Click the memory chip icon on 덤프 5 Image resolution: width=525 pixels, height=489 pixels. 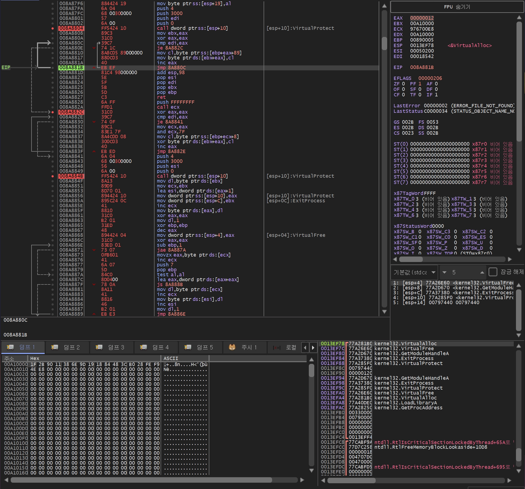[188, 347]
